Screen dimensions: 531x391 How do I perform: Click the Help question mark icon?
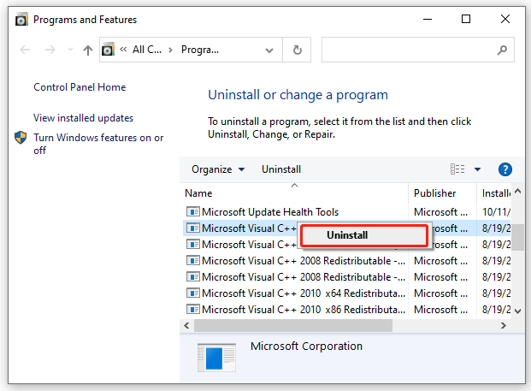[504, 169]
